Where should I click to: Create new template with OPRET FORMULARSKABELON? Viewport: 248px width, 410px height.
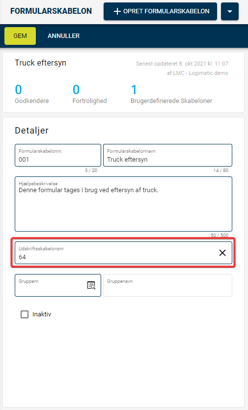[x=160, y=11]
